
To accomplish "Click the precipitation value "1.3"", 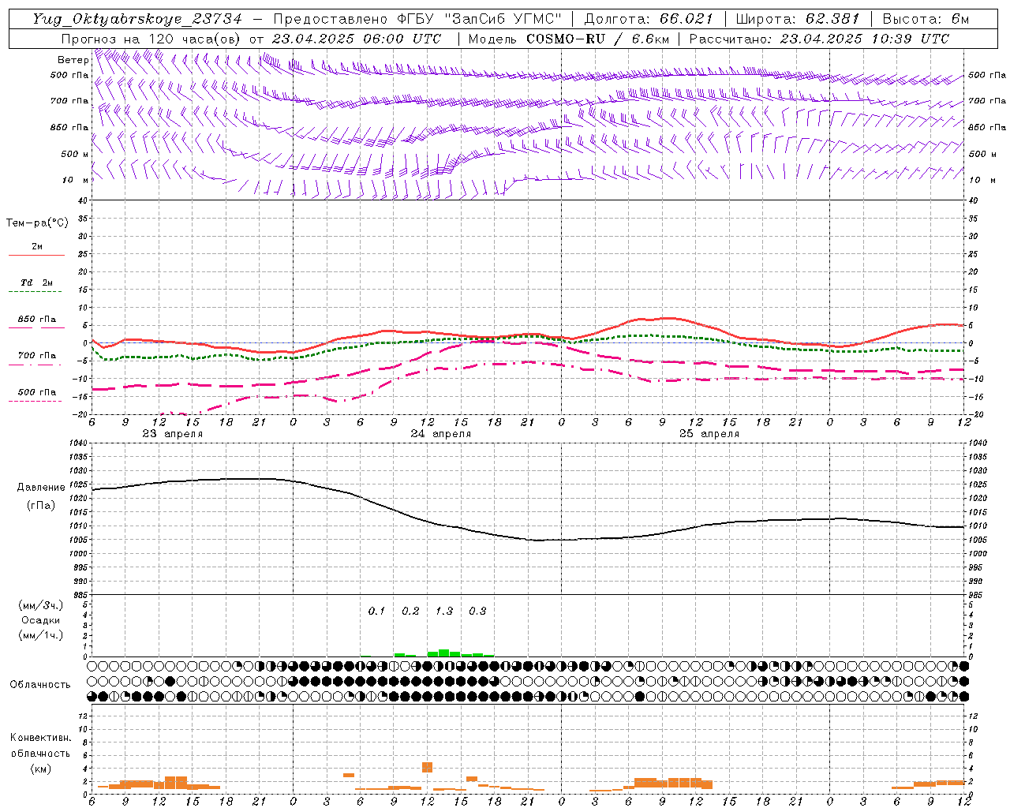I will (x=444, y=612).
